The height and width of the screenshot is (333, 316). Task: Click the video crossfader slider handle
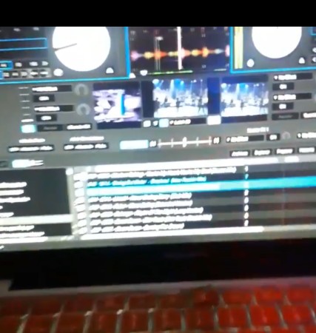(184, 143)
